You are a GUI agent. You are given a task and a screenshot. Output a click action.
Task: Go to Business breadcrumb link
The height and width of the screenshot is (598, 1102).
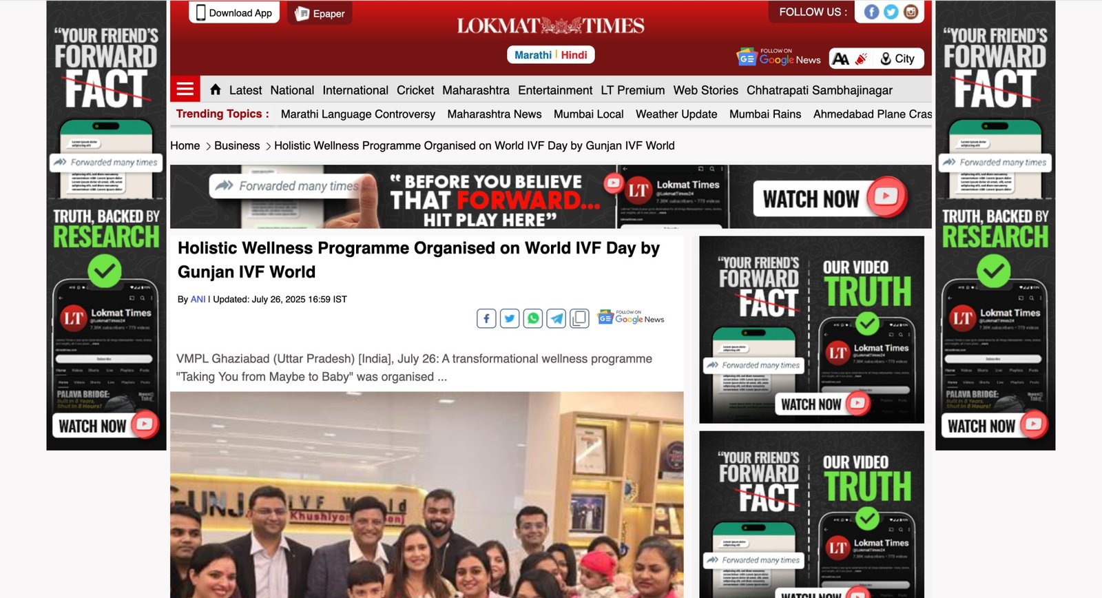pyautogui.click(x=237, y=146)
